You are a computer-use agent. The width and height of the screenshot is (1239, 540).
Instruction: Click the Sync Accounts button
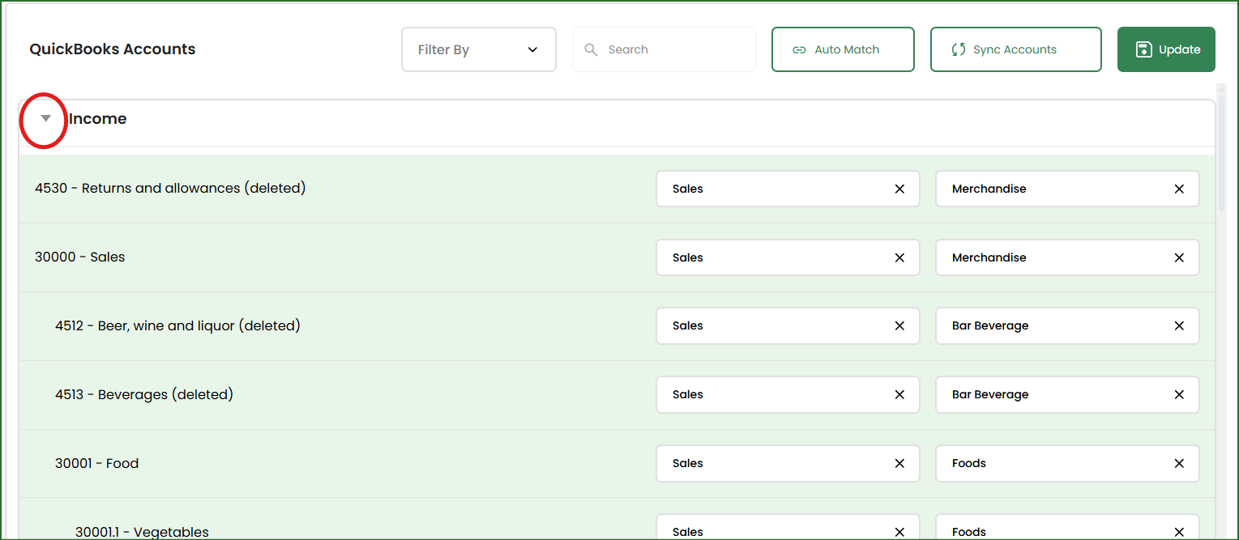pyautogui.click(x=1015, y=49)
